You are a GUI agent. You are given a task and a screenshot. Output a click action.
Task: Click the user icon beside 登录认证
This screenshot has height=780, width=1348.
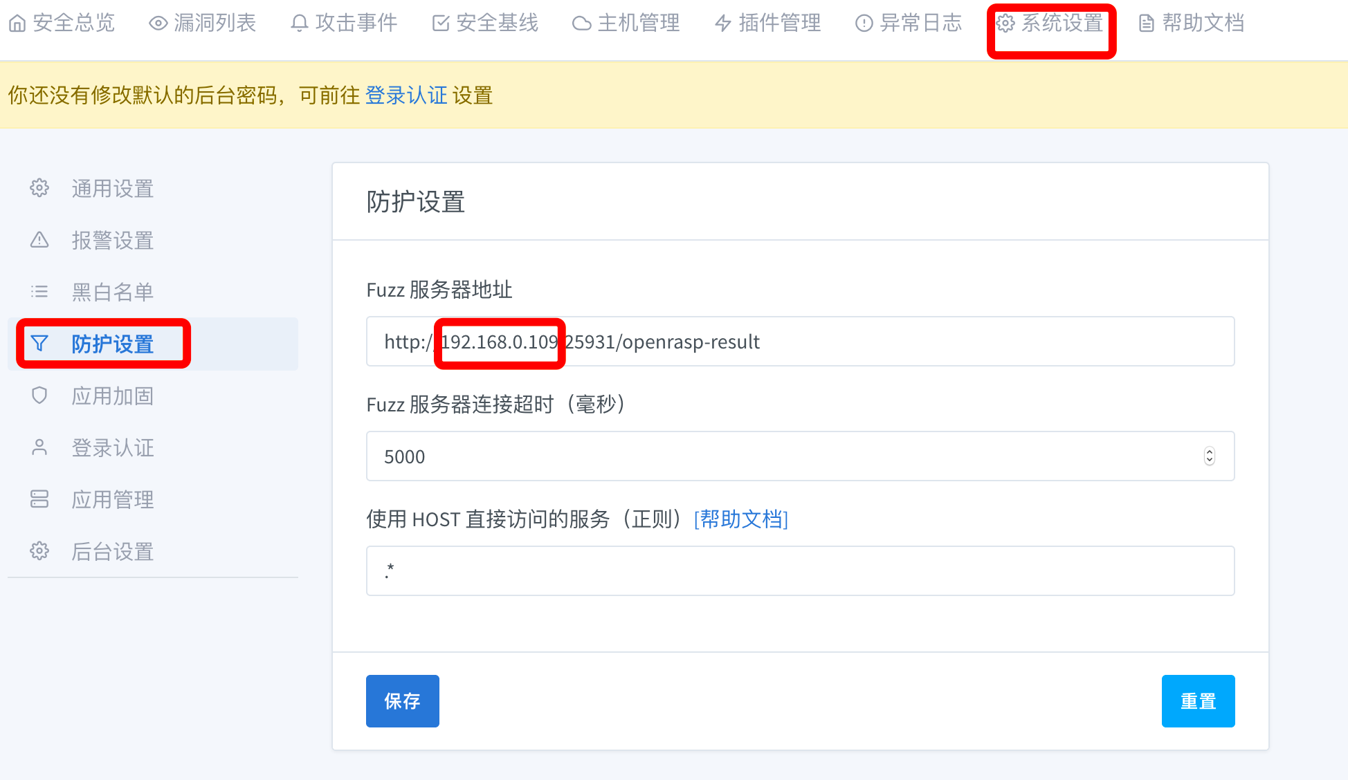pos(39,447)
